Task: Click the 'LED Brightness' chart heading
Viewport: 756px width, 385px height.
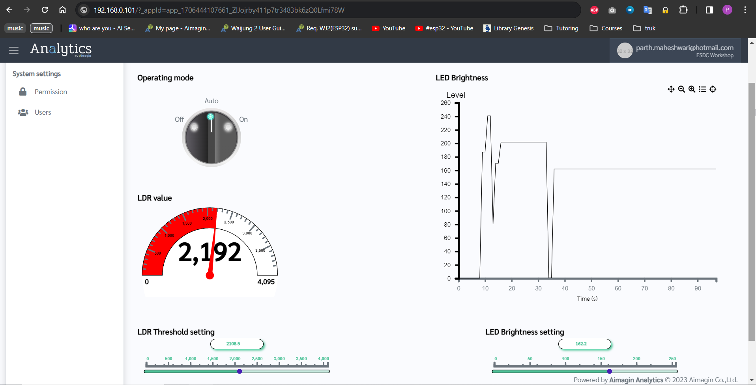Action: click(x=462, y=78)
